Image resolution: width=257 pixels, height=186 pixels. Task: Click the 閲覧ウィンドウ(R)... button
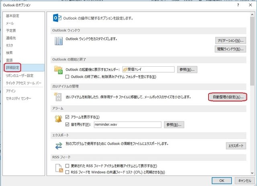[230, 49]
